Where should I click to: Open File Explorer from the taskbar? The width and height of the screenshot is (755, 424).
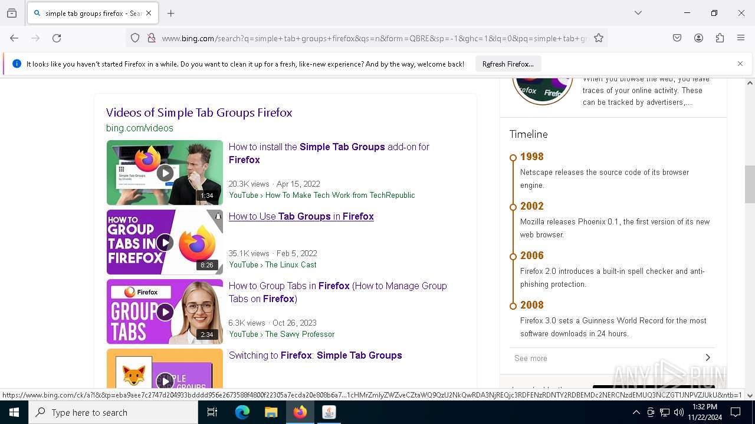(271, 412)
